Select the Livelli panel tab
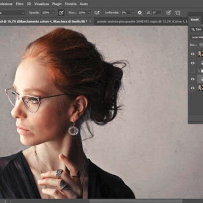 [x=195, y=20]
